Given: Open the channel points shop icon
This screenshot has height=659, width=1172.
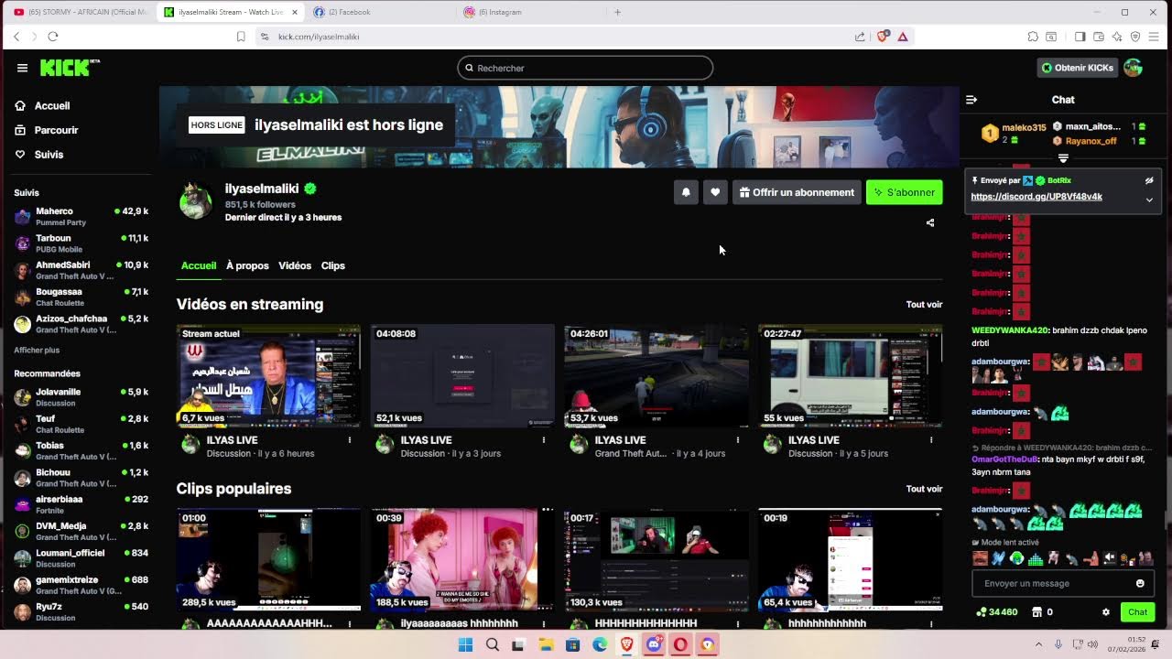Looking at the screenshot, I should [x=1037, y=612].
